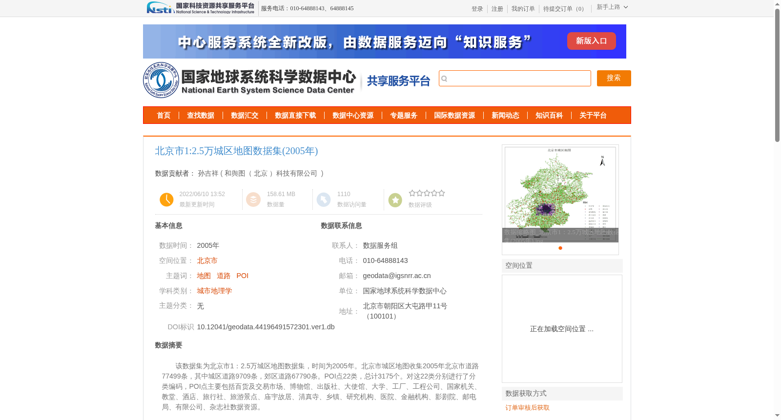Click the 数据联系信息 section heading
Viewport: 781px width, 420px height.
point(341,226)
